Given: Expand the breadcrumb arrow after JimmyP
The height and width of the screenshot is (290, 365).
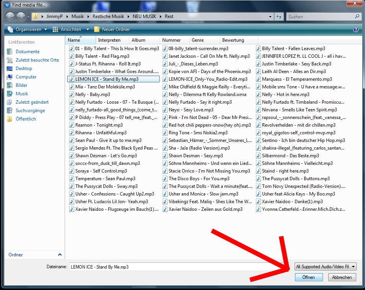Looking at the screenshot, I should pos(67,16).
